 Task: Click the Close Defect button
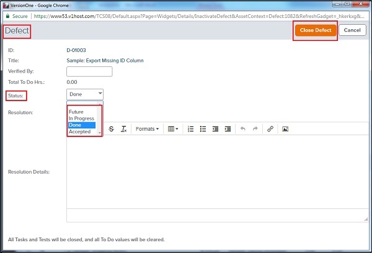316,30
